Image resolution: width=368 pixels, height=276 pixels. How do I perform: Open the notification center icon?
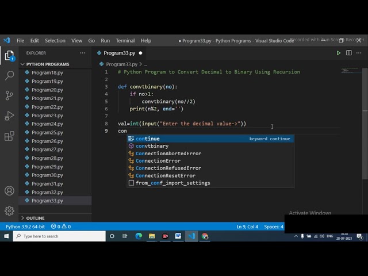pyautogui.click(x=359, y=236)
